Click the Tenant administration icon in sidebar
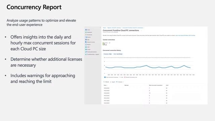This screenshot has height=121, width=215. pos(86,52)
